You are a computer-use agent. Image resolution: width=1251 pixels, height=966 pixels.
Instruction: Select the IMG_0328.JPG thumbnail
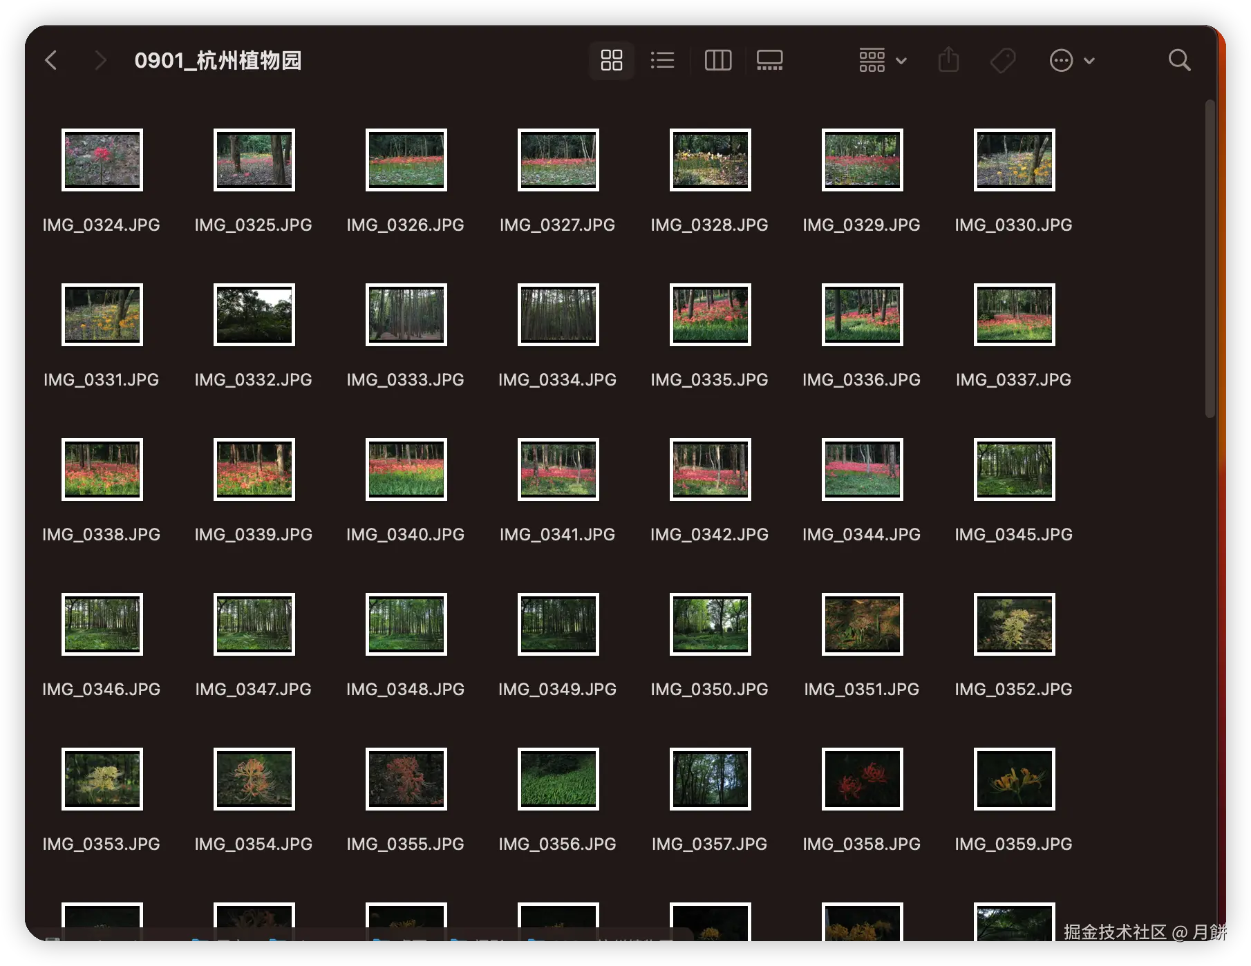tap(711, 160)
